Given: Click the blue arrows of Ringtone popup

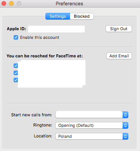Looking at the screenshot, I should pos(125,125).
